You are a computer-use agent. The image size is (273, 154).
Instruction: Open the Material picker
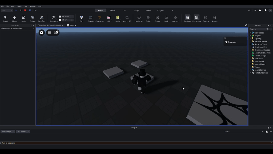(x=139, y=19)
